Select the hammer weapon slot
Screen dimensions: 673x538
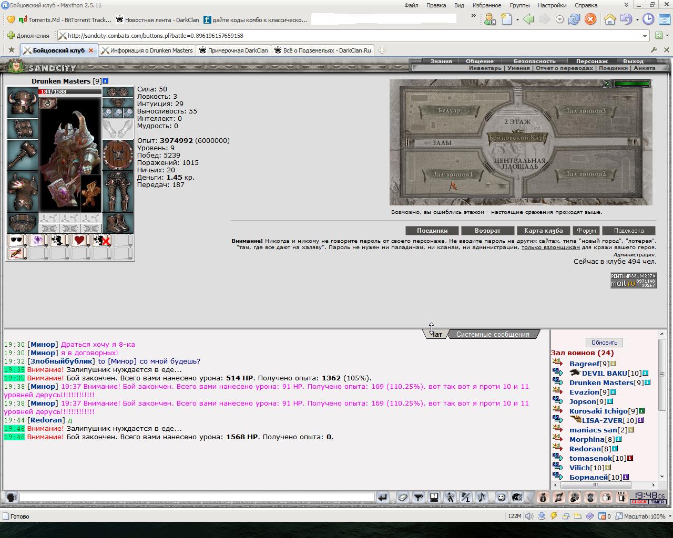[x=22, y=155]
